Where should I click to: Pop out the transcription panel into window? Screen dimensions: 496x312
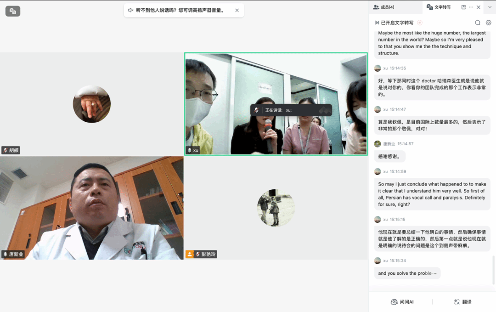coord(463,7)
